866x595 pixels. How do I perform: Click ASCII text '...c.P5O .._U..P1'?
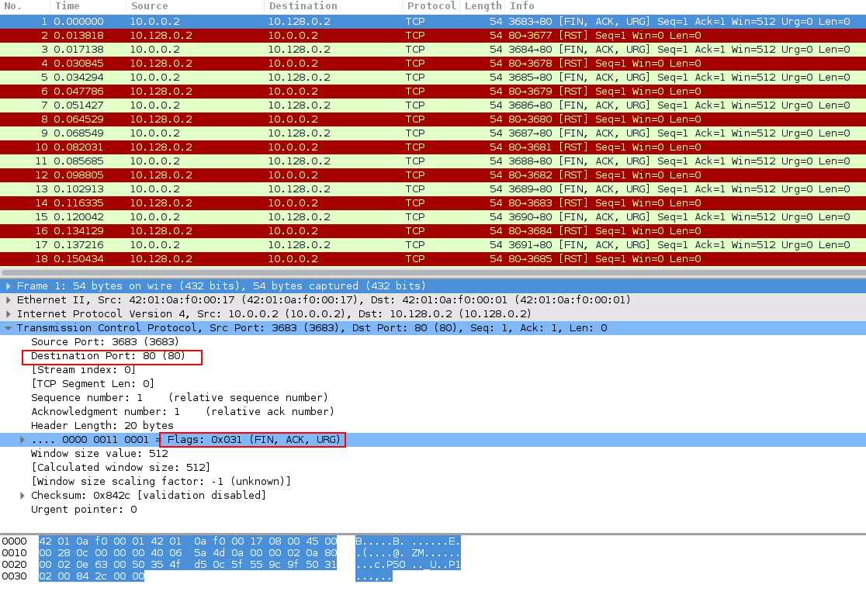click(x=407, y=565)
